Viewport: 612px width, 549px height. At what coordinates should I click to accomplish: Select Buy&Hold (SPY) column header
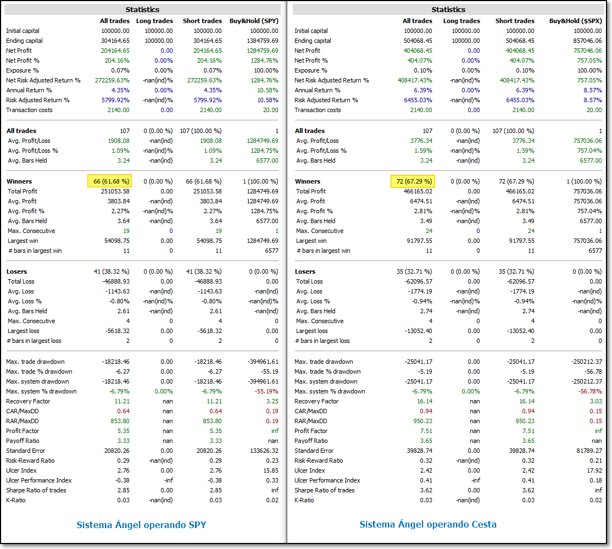pos(254,21)
